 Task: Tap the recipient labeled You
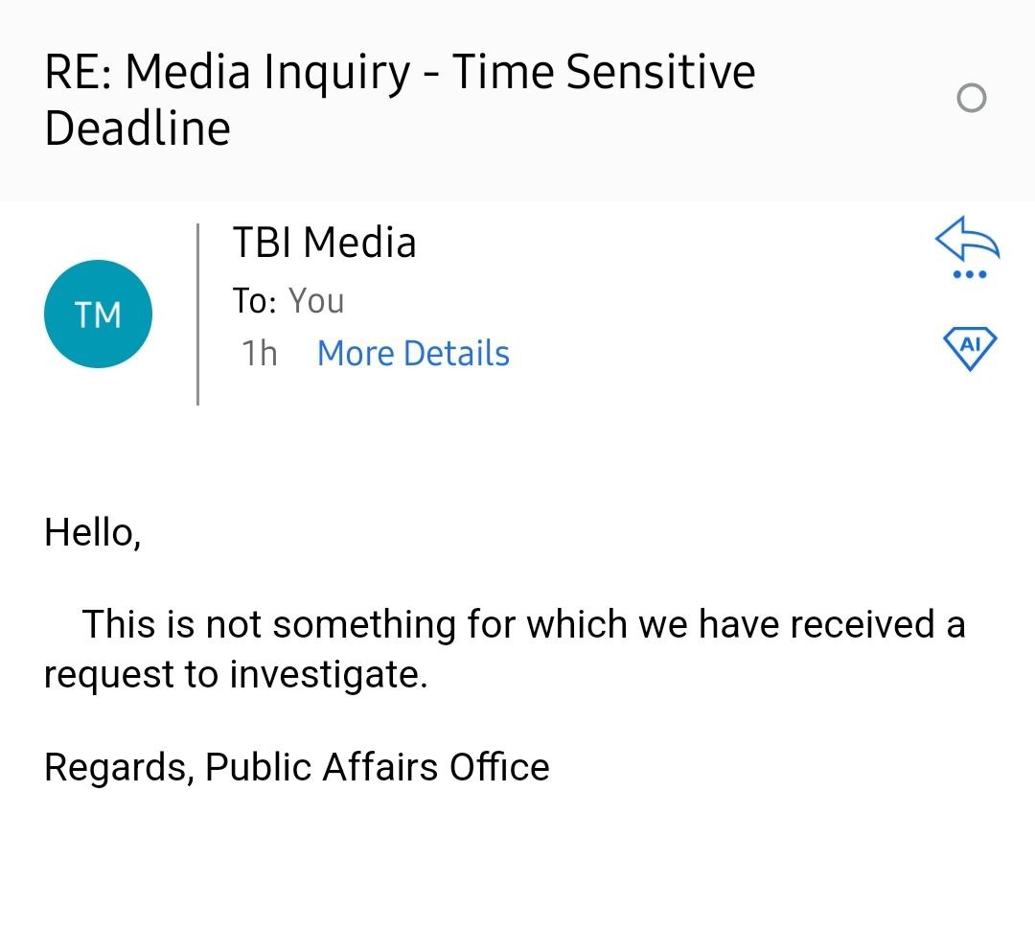coord(316,301)
